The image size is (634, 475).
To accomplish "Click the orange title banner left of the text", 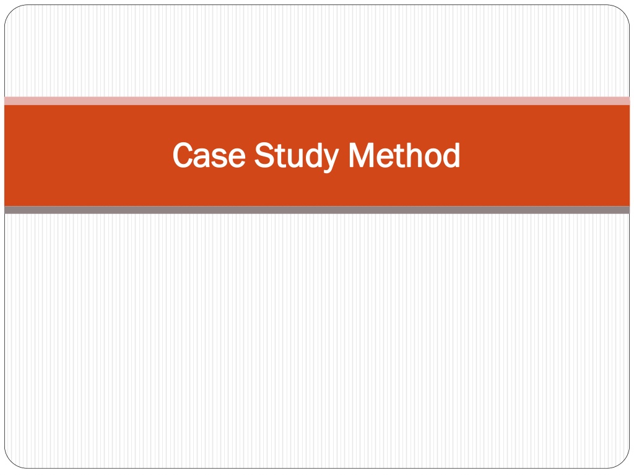I will (88, 155).
